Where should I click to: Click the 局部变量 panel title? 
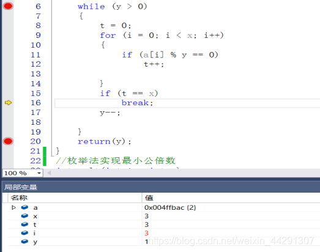point(21,187)
